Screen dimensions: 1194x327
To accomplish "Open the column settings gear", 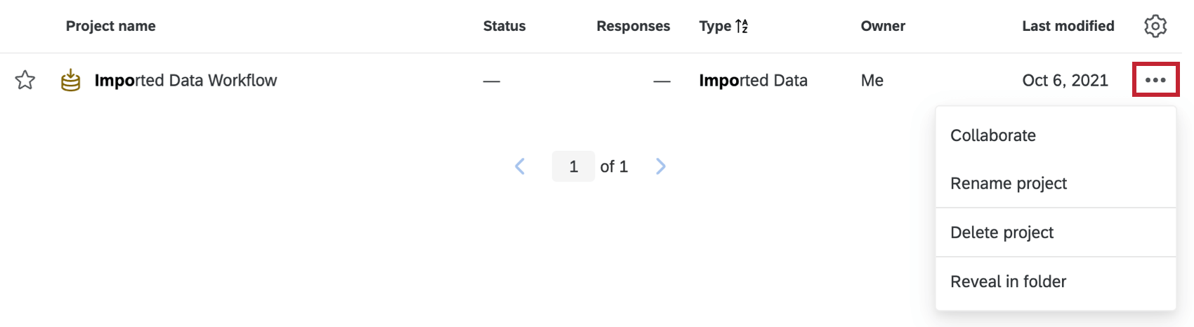I will coord(1155,26).
